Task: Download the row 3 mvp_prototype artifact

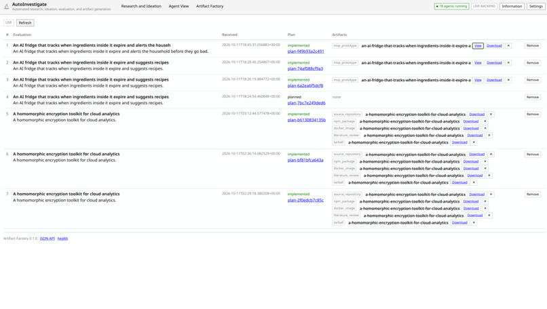Action: [494, 80]
